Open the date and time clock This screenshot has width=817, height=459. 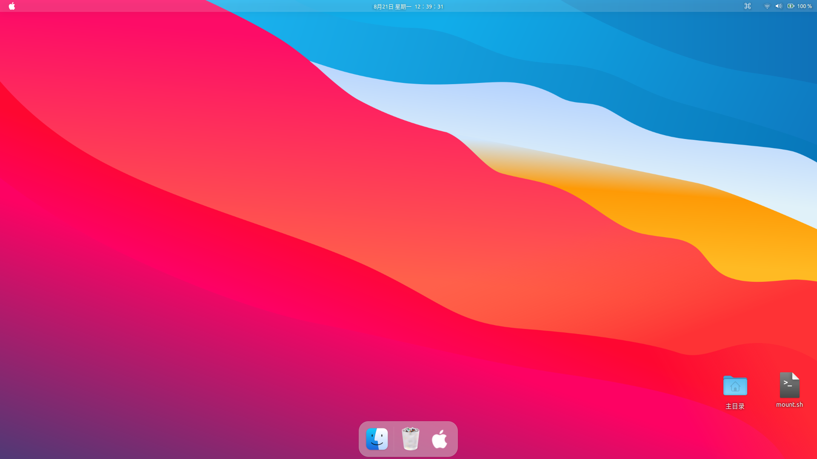pyautogui.click(x=408, y=6)
